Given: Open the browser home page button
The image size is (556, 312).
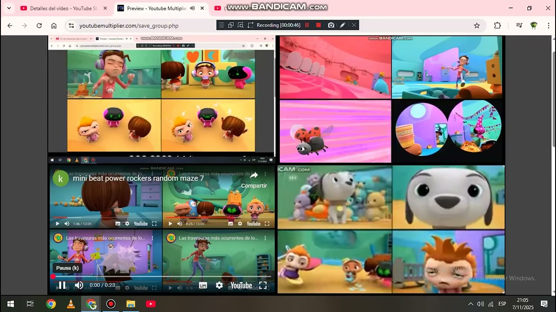Looking at the screenshot, I should 54,26.
